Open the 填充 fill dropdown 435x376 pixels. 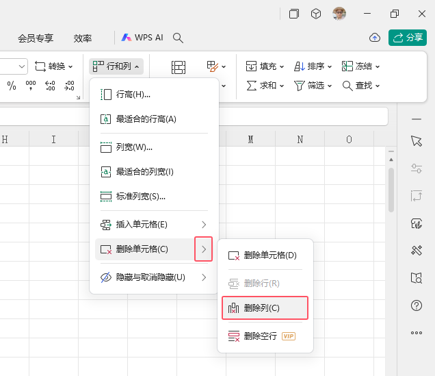(265, 66)
